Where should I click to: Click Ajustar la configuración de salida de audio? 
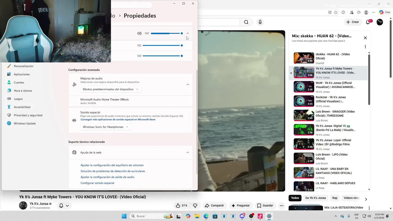click(x=107, y=177)
